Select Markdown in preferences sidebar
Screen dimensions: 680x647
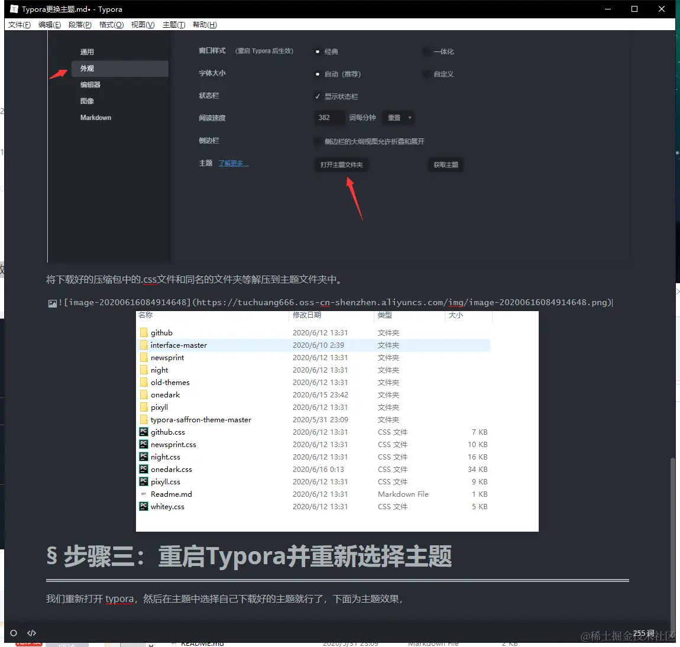pos(96,118)
